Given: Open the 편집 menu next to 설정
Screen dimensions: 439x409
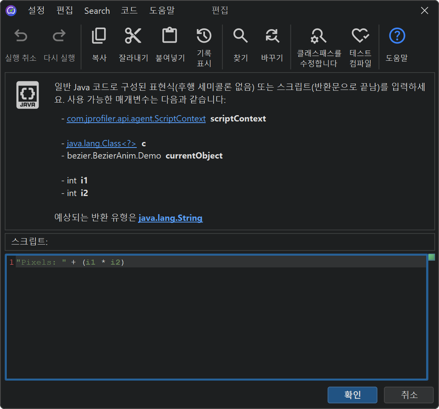Looking at the screenshot, I should [65, 11].
